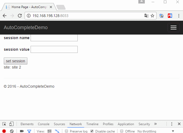Close the Home Page browser tab
This screenshot has width=183, height=133.
tap(51, 7)
